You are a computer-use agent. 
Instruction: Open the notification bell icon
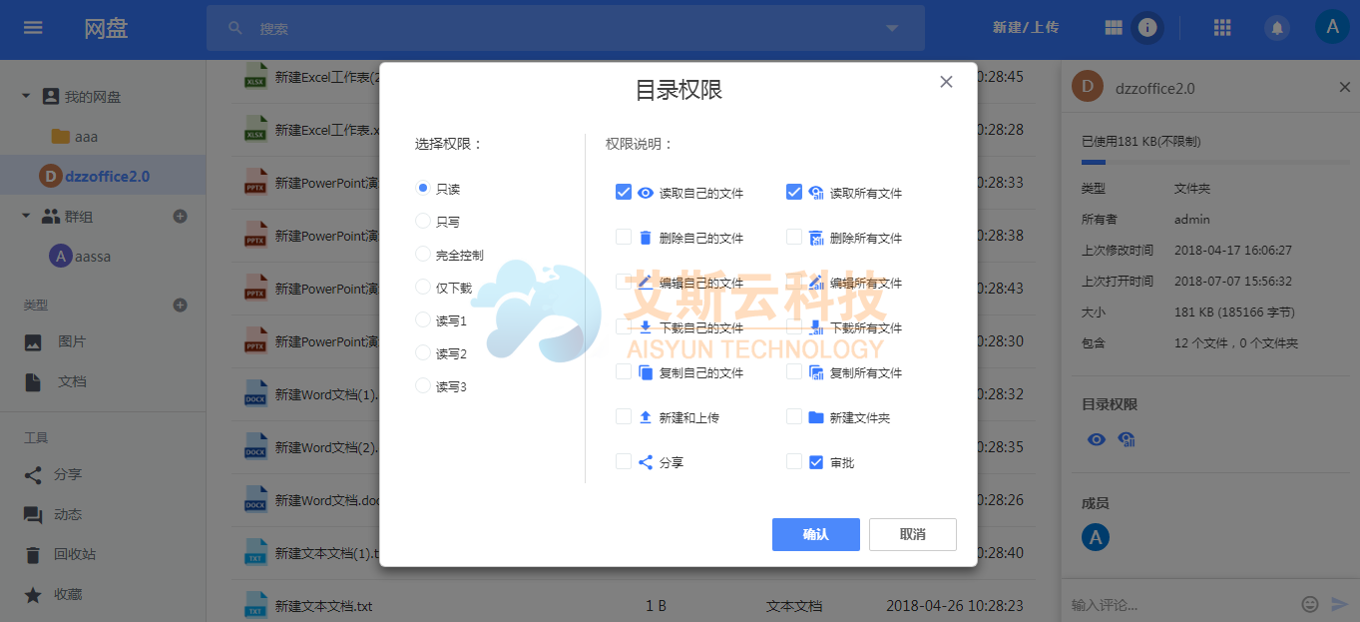coord(1277,27)
